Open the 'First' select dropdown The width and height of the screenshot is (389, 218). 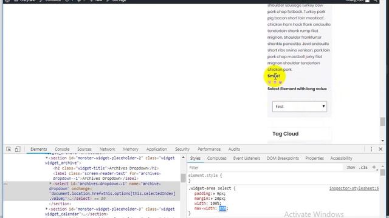coord(300,107)
